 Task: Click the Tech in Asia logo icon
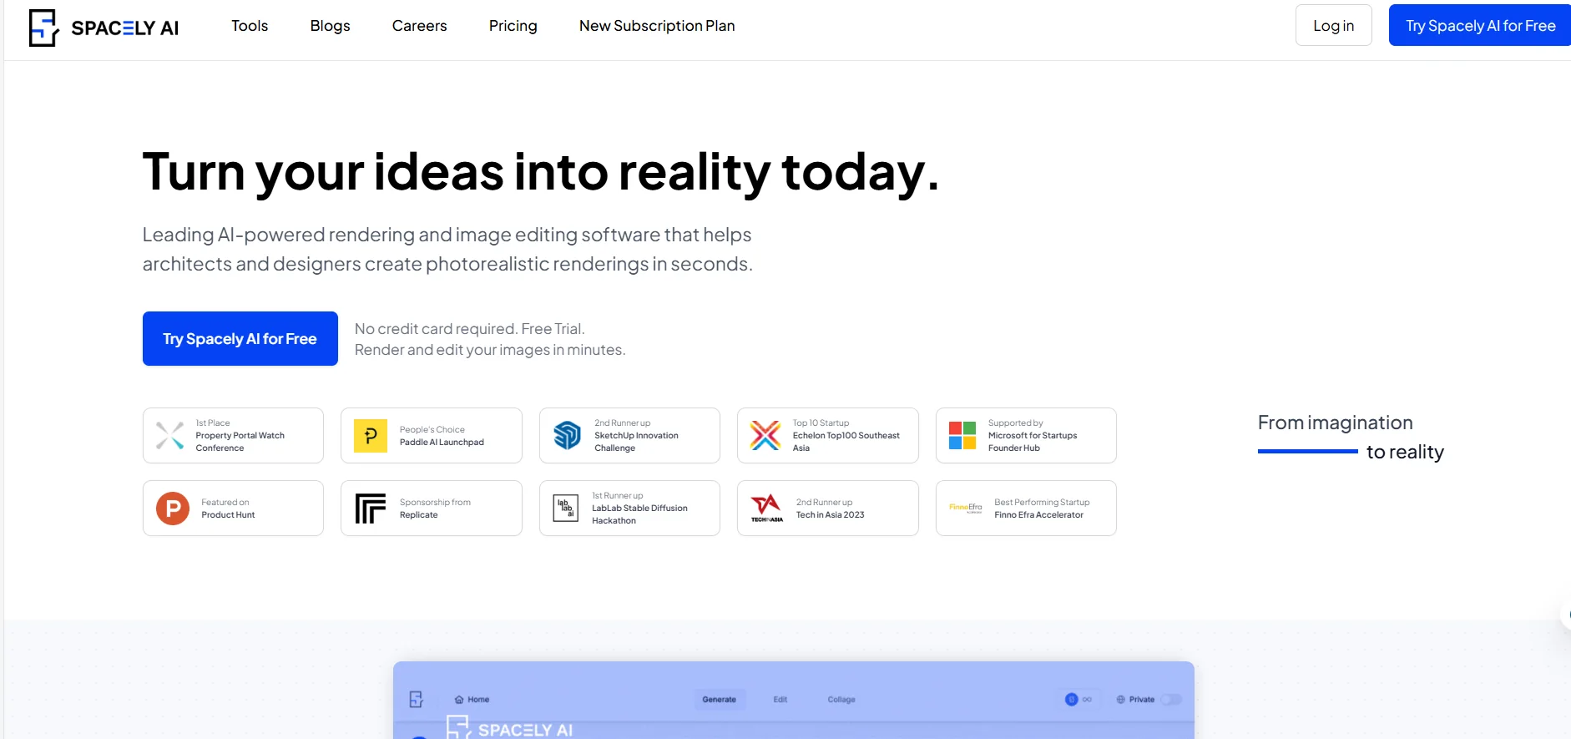766,508
